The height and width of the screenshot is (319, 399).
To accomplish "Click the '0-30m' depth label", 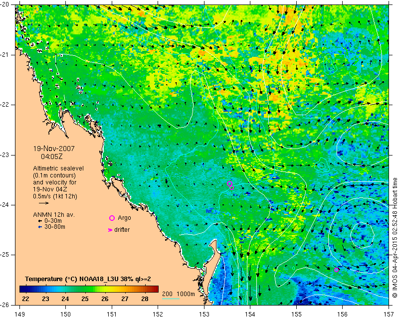I will click(53, 221).
